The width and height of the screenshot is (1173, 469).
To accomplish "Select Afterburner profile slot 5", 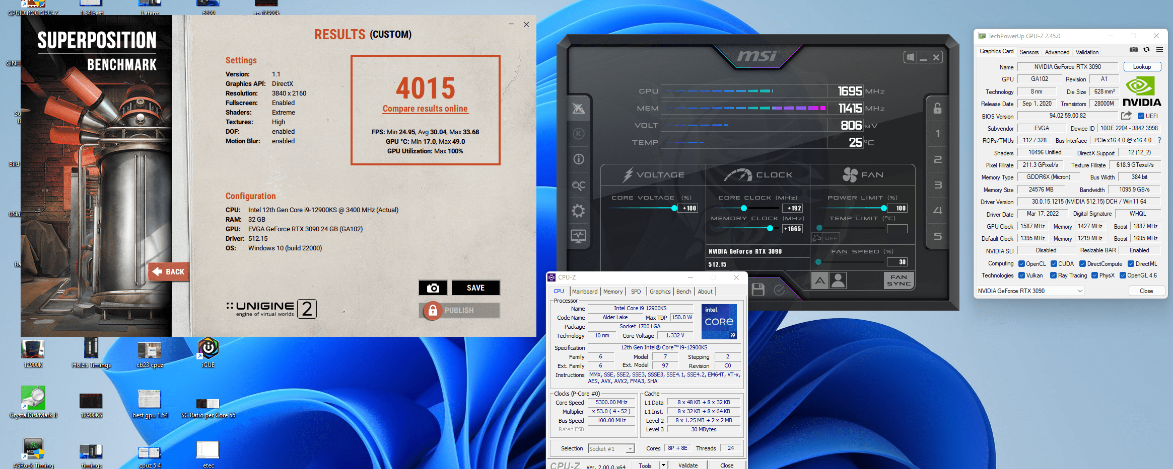I will (x=937, y=236).
